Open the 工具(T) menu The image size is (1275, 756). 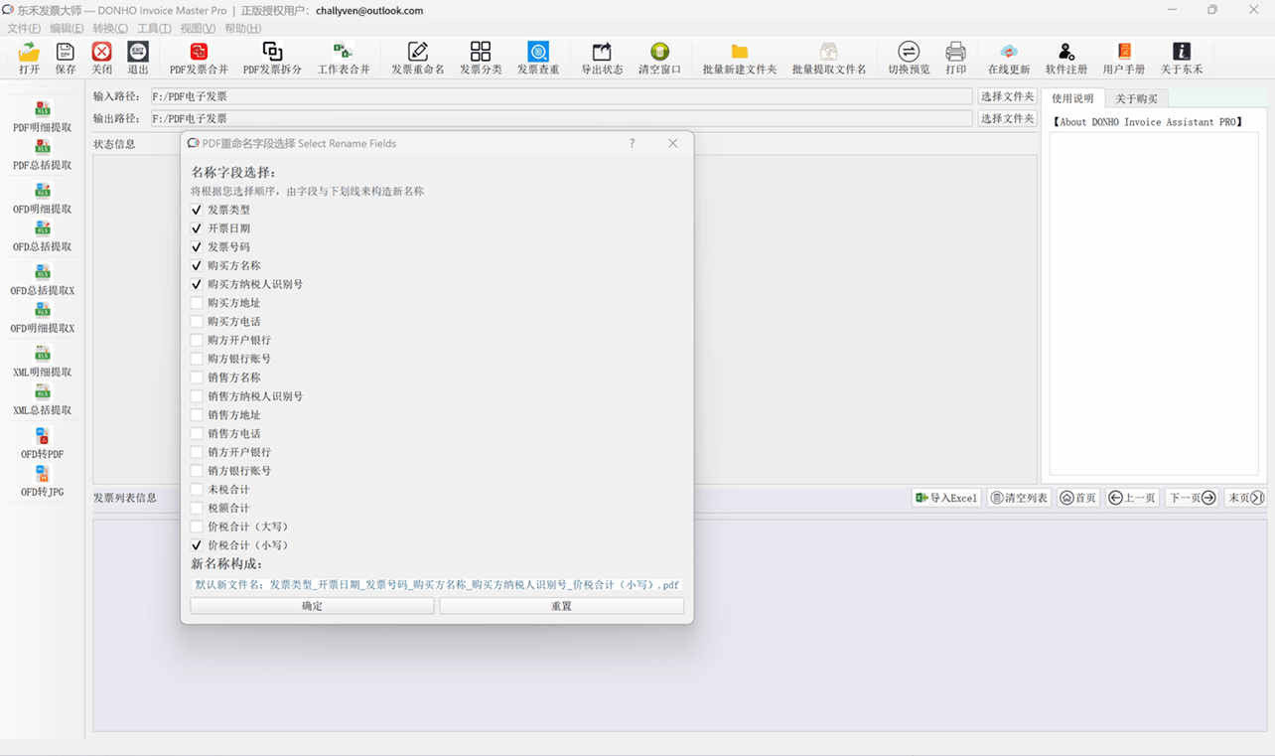[x=154, y=28]
